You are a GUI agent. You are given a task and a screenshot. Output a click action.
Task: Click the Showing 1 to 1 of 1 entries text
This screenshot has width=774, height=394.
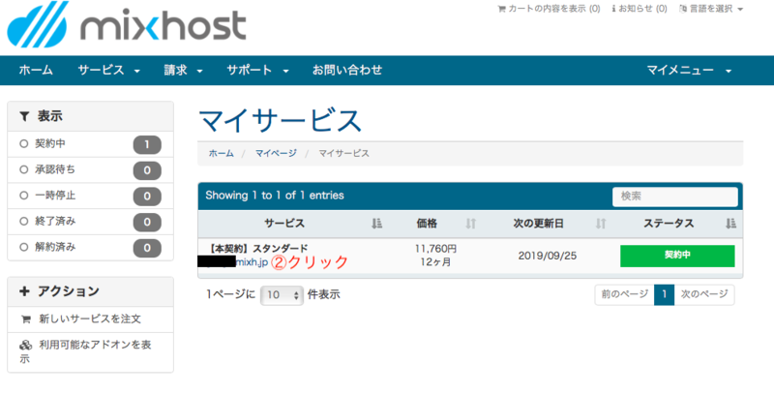pos(275,196)
